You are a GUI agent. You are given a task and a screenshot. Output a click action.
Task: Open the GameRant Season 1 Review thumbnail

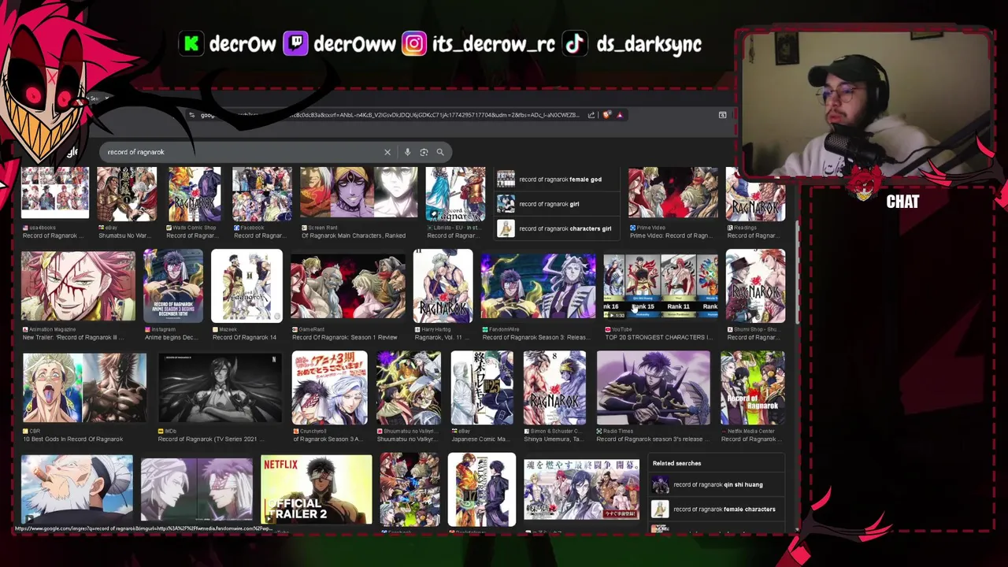pos(347,286)
